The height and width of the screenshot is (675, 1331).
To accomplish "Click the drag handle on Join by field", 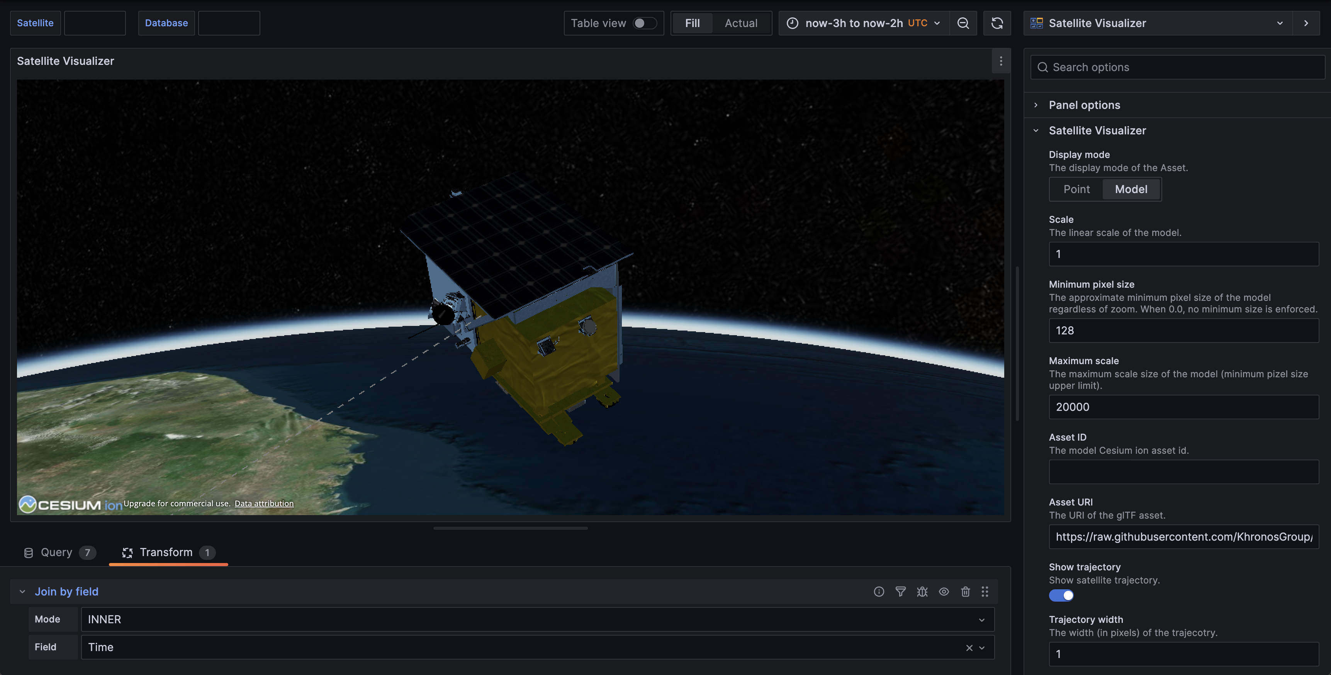I will pos(984,591).
